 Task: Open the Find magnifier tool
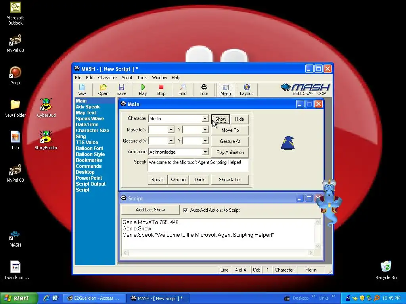point(182,90)
